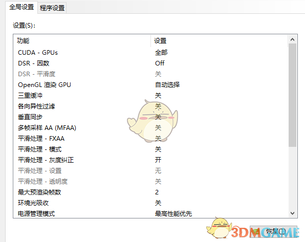Select the CUDA - GPUs row
Image resolution: width=305 pixels, height=242 pixels.
click(x=151, y=53)
